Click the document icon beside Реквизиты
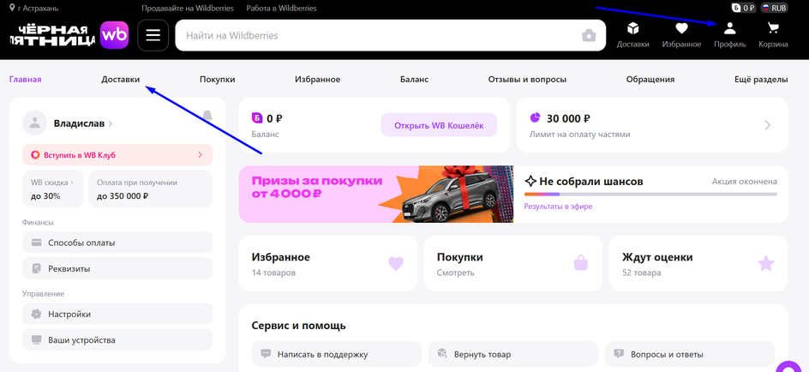The image size is (809, 372). pos(36,268)
